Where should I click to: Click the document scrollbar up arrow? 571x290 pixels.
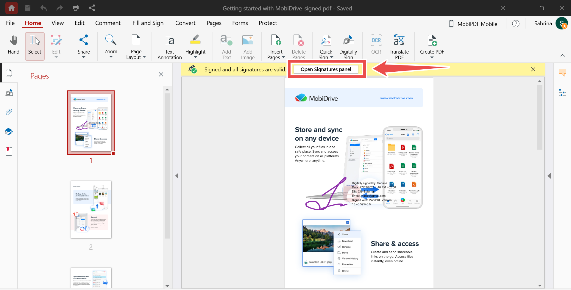540,81
